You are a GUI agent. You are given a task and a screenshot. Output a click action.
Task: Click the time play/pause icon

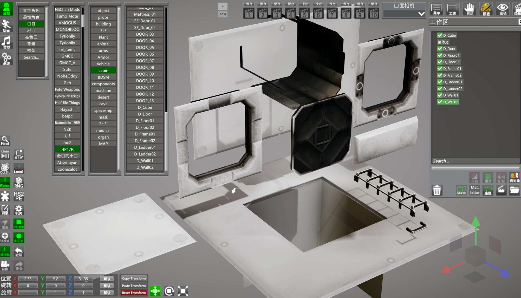point(5,154)
